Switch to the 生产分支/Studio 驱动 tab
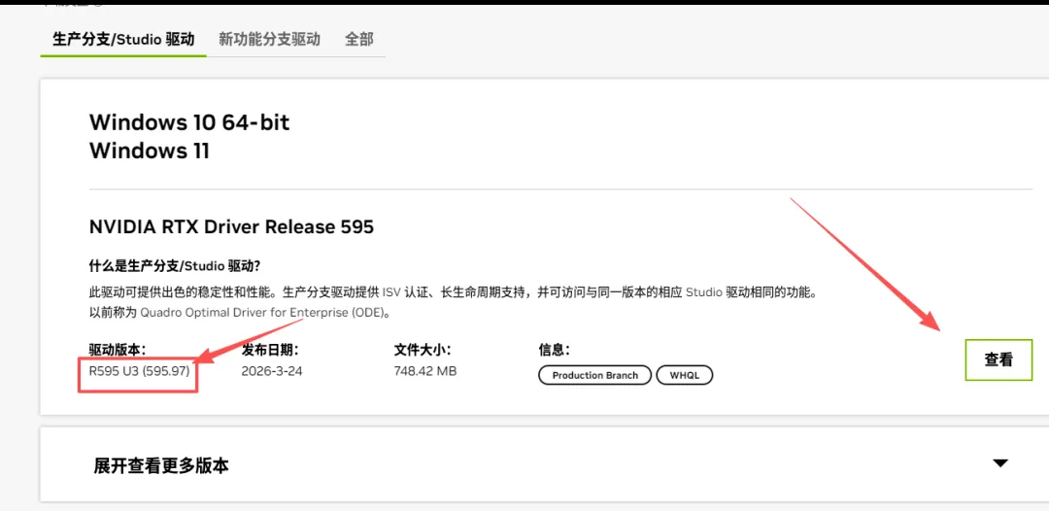The height and width of the screenshot is (511, 1049). coord(123,40)
